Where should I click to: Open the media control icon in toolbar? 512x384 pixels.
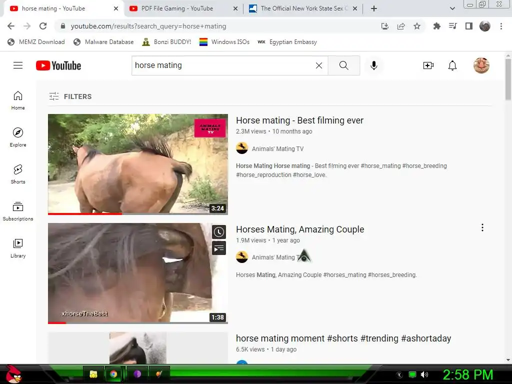(x=452, y=26)
